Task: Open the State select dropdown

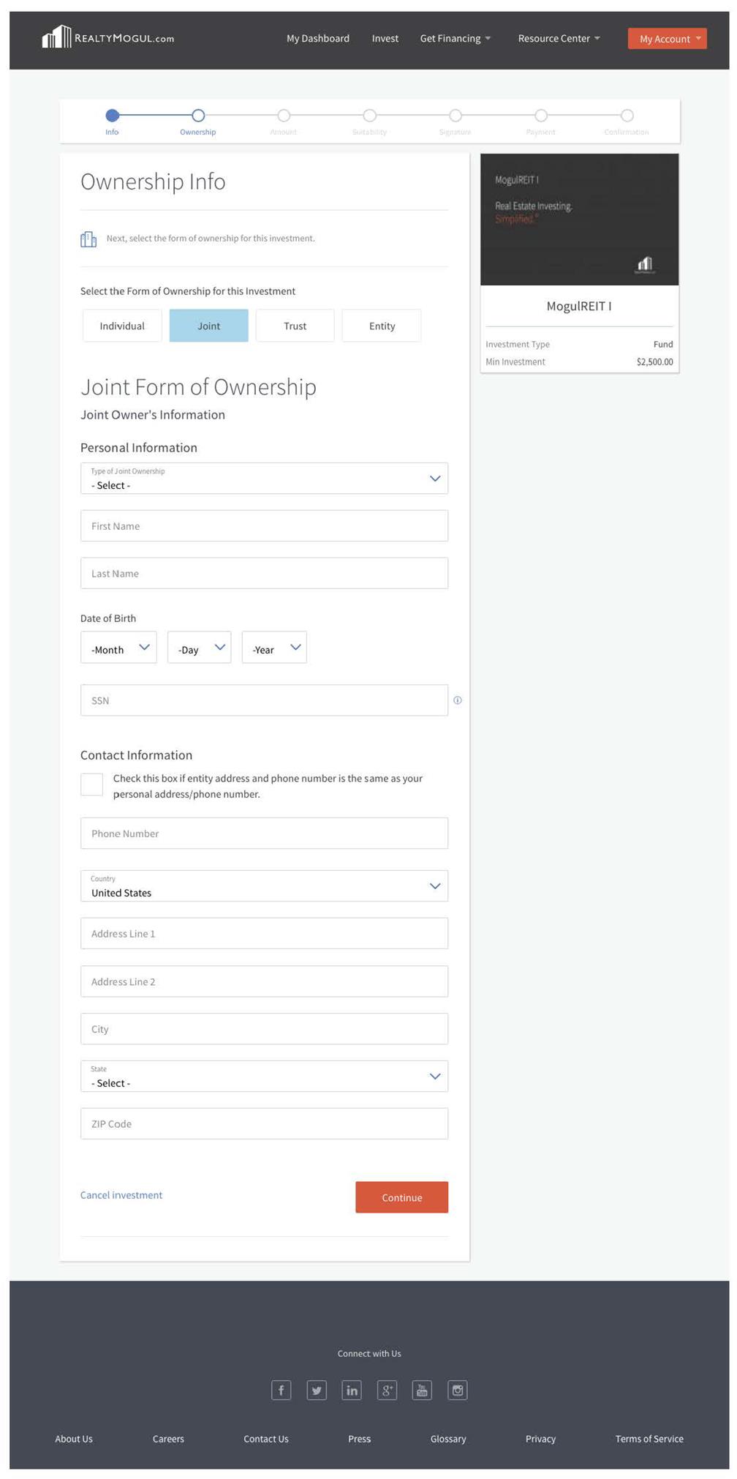Action: tap(264, 1077)
